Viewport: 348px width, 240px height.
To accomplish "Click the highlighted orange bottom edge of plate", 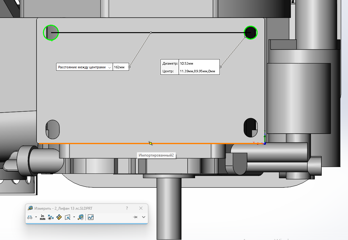I will point(124,143).
